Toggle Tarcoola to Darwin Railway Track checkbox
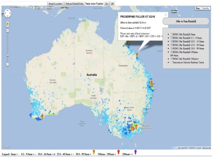213x158 pixels. tap(171, 63)
